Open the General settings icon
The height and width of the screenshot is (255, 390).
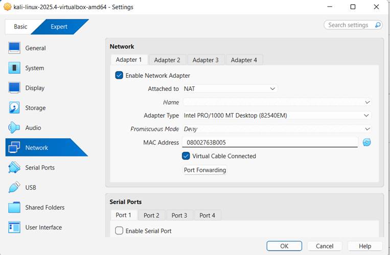[14, 48]
